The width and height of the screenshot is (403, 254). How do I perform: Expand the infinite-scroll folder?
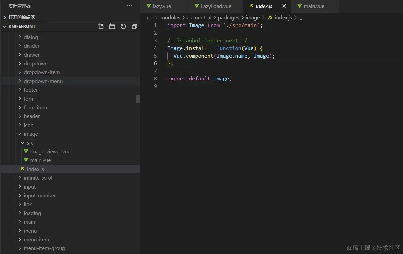70,178
